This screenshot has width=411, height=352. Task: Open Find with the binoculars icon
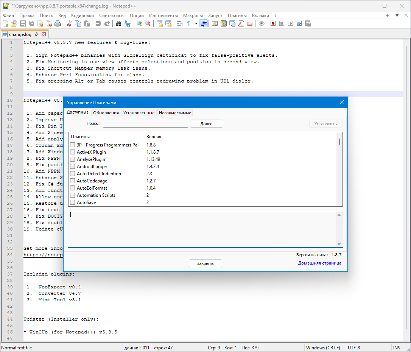point(118,23)
